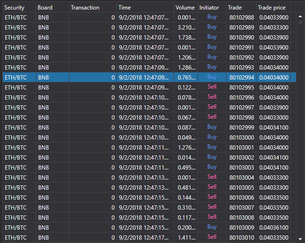Sort by the Transaction column header
The image size is (305, 243).
point(93,8)
